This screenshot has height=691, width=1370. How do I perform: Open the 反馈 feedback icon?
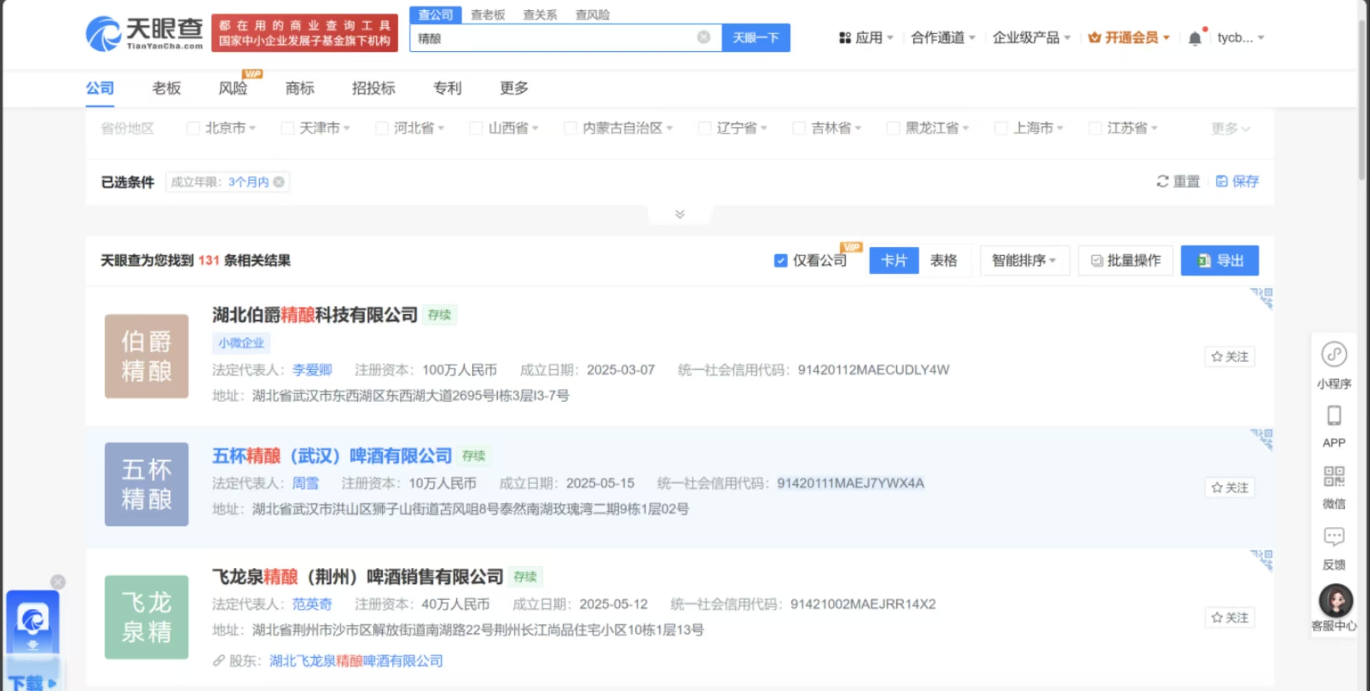tap(1334, 537)
